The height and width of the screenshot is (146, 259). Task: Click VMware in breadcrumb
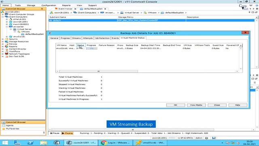[152, 13]
